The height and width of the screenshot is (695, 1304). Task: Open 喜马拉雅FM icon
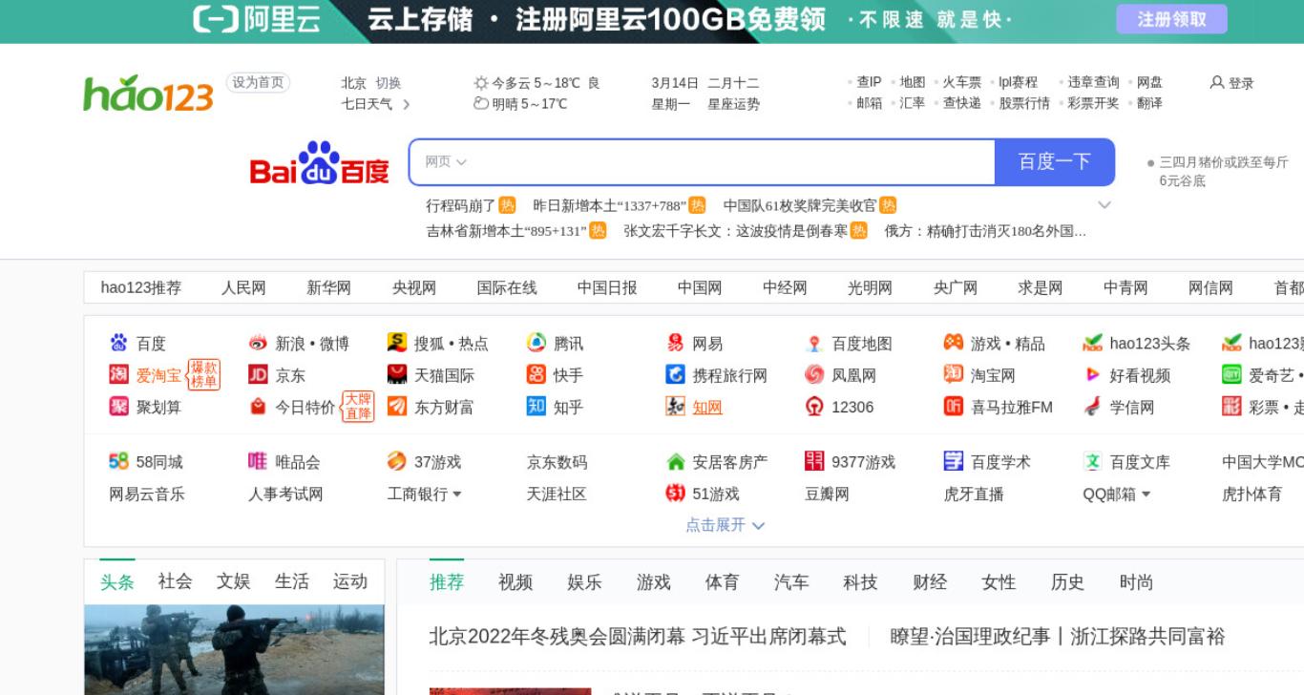[954, 407]
